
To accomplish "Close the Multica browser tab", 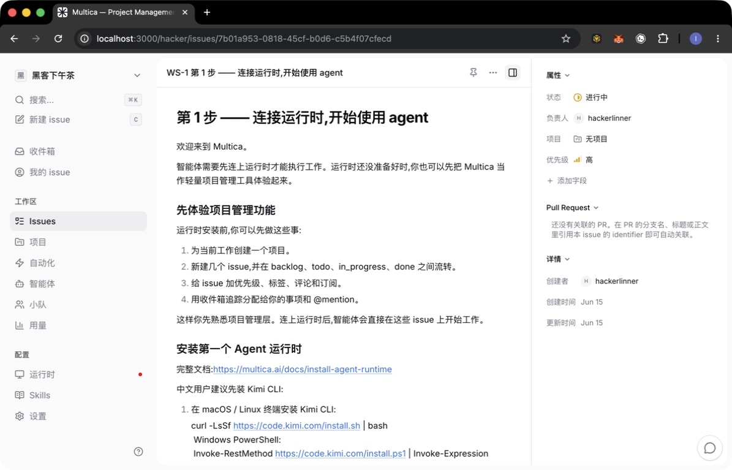I will 185,12.
